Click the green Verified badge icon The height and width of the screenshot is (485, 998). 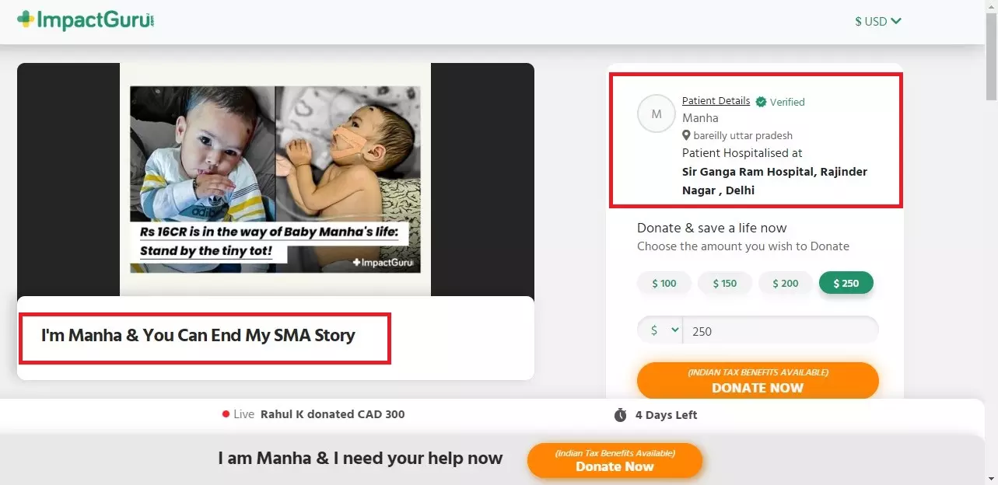761,102
